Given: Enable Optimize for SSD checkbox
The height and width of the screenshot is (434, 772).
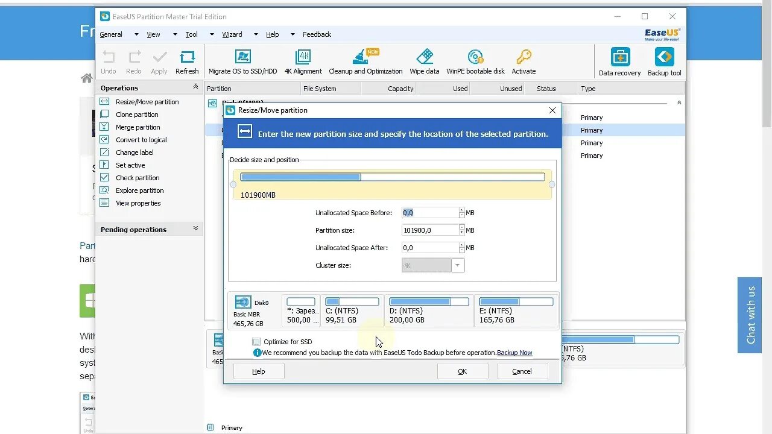Looking at the screenshot, I should [257, 342].
